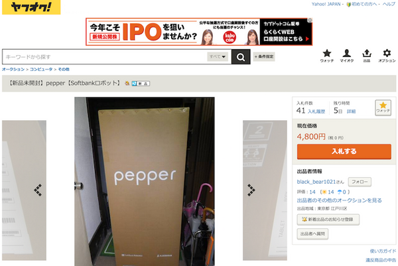Open 詳細 remaining time details
This screenshot has width=398, height=266.
pos(352,111)
